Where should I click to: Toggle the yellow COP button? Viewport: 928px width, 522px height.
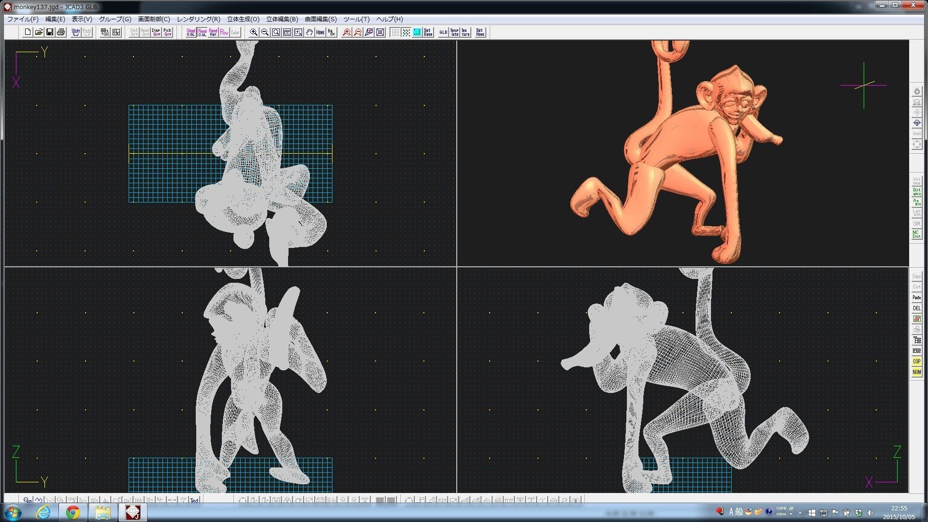[916, 362]
